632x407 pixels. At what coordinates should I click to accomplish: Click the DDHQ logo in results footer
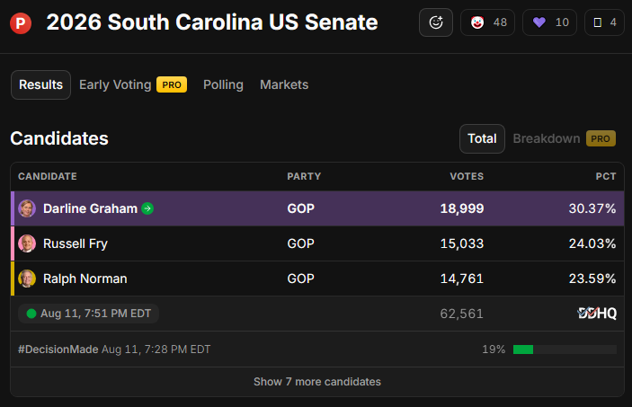pos(597,313)
